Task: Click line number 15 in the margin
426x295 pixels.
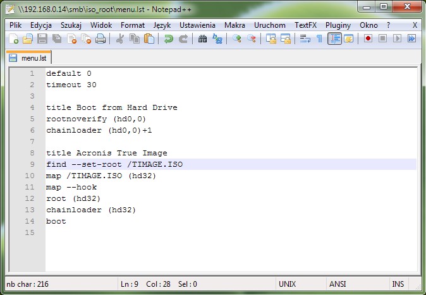Action: pyautogui.click(x=30, y=233)
